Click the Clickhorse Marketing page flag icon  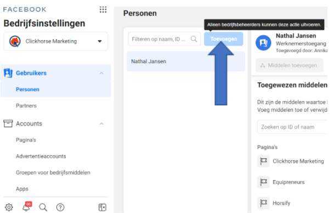263,161
